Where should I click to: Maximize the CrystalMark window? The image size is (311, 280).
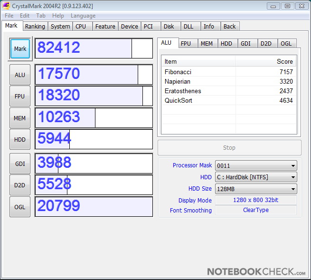287,6
